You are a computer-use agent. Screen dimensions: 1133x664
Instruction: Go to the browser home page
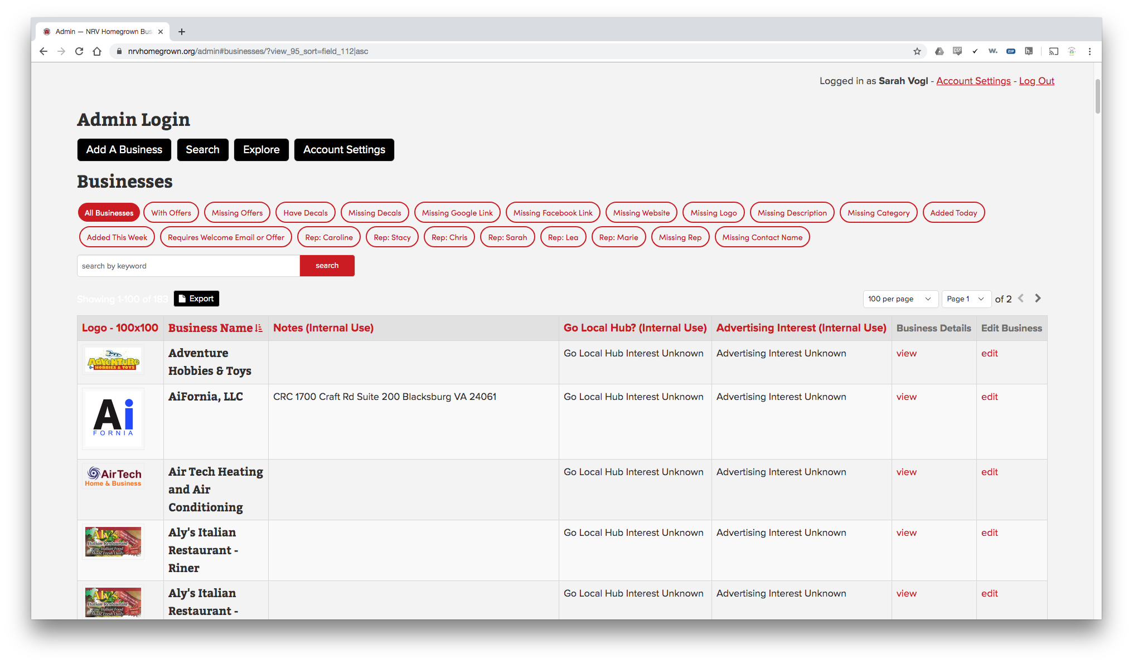[97, 51]
